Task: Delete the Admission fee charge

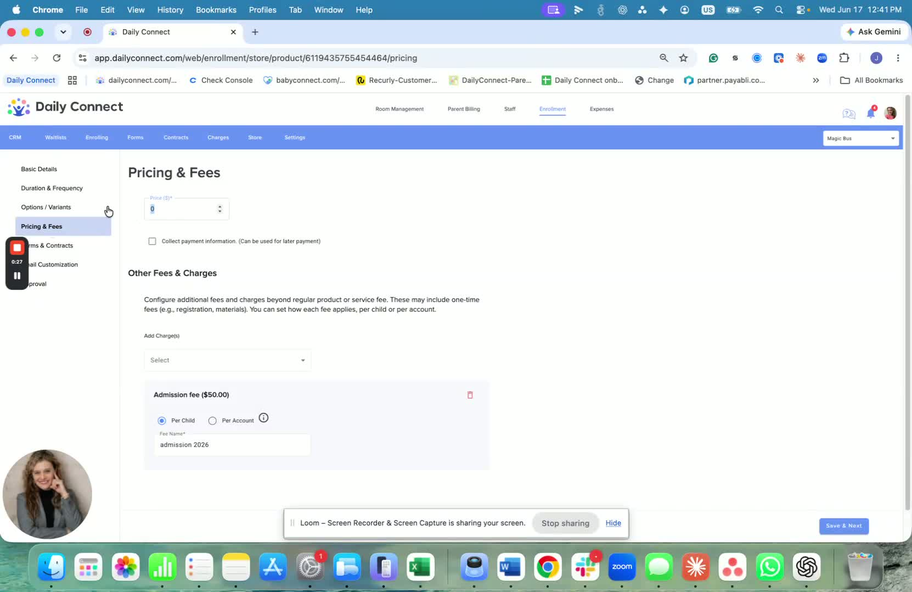Action: pyautogui.click(x=470, y=395)
